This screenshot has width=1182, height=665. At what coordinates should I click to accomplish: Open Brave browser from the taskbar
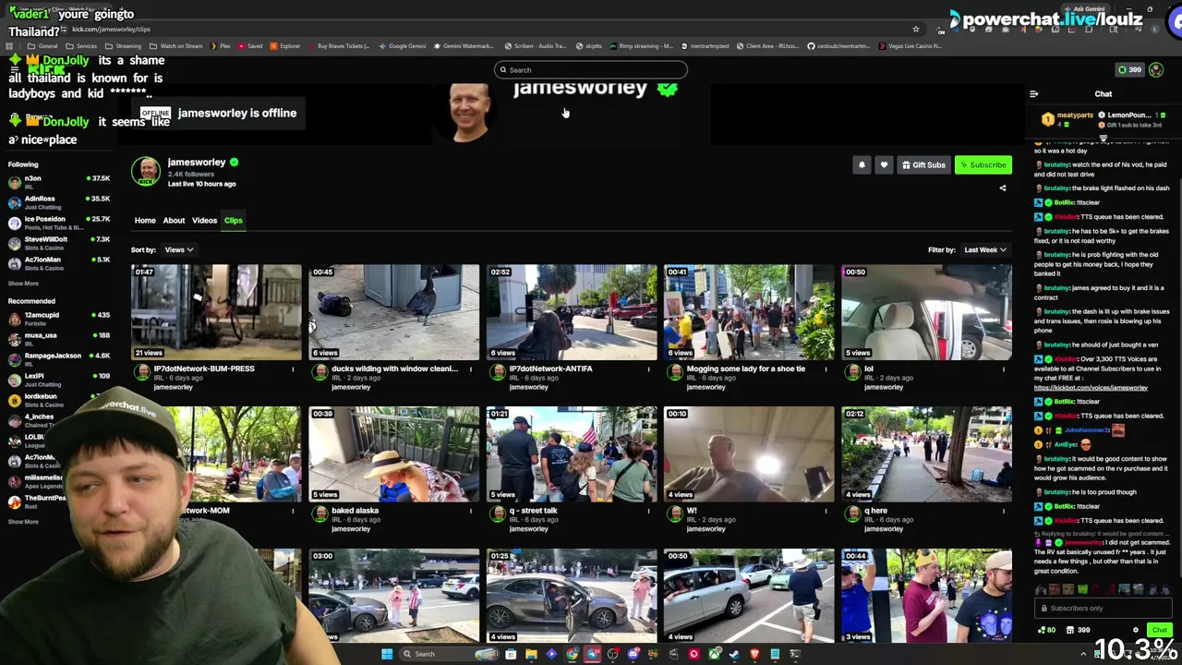point(754,654)
